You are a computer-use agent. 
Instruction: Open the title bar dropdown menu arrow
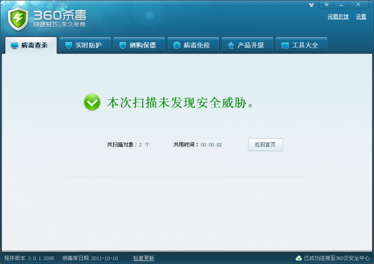tap(326, 4)
